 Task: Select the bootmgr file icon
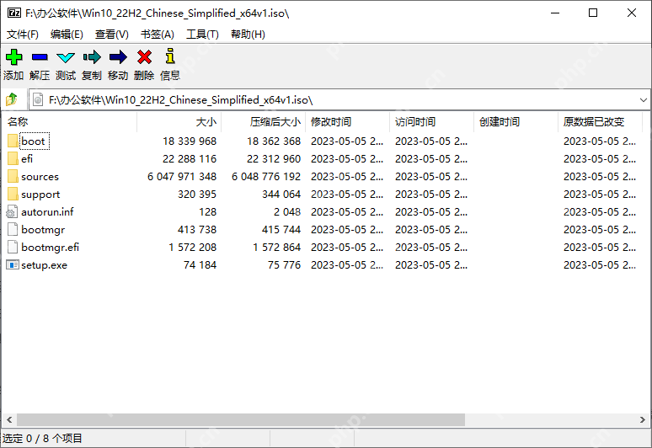pos(13,229)
